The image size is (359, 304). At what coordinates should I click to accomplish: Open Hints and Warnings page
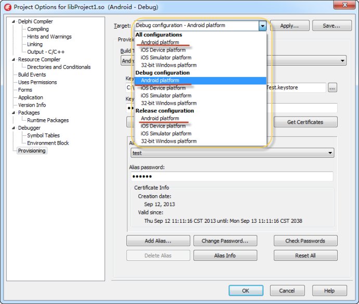[49, 36]
